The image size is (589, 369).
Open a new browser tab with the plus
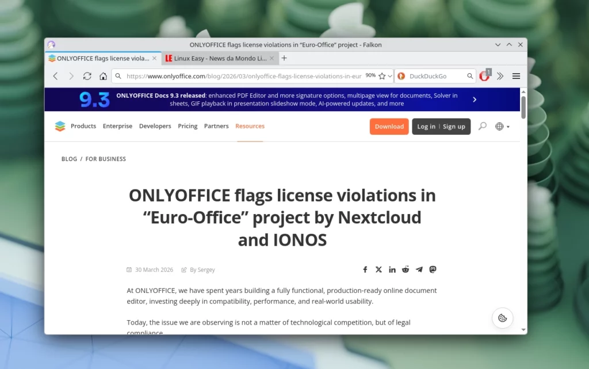pyautogui.click(x=284, y=58)
